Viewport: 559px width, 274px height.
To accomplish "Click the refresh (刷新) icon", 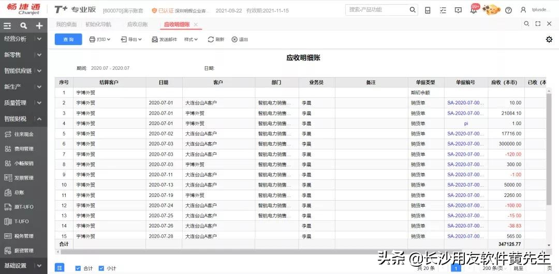I will 216,39.
